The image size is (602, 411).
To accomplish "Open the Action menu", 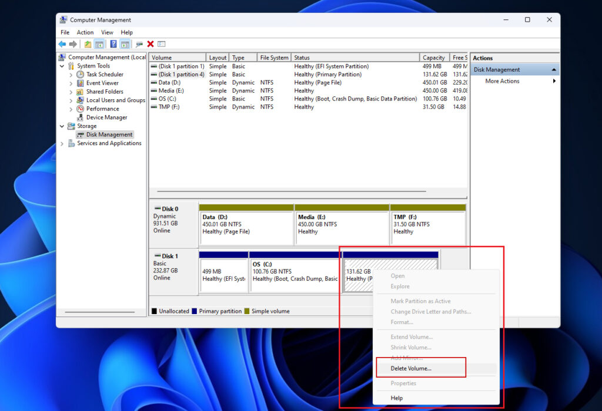I will 85,32.
